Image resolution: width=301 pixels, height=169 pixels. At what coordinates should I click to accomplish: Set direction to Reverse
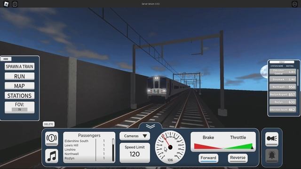click(x=238, y=158)
